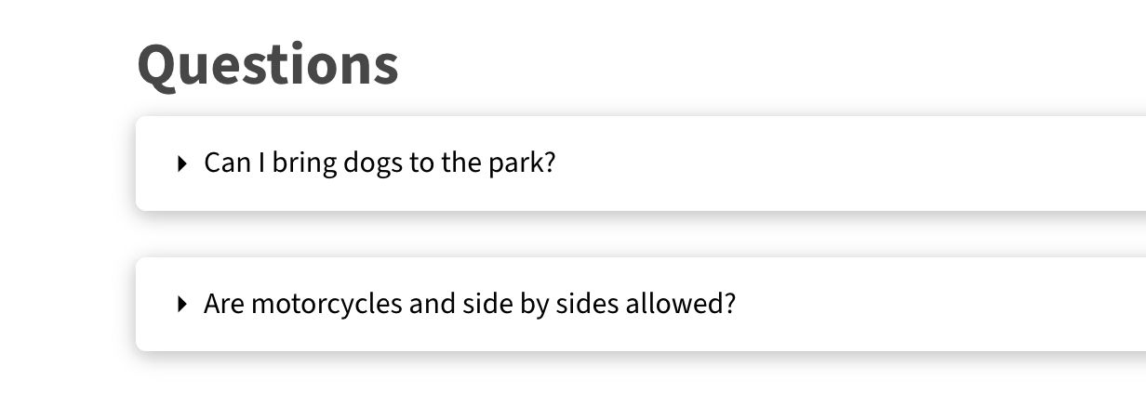Expand the motorcycles question disclosure triangle

coord(181,305)
